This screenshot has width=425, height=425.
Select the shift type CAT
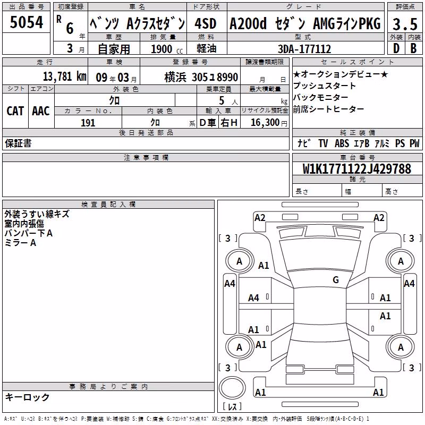(x=15, y=111)
